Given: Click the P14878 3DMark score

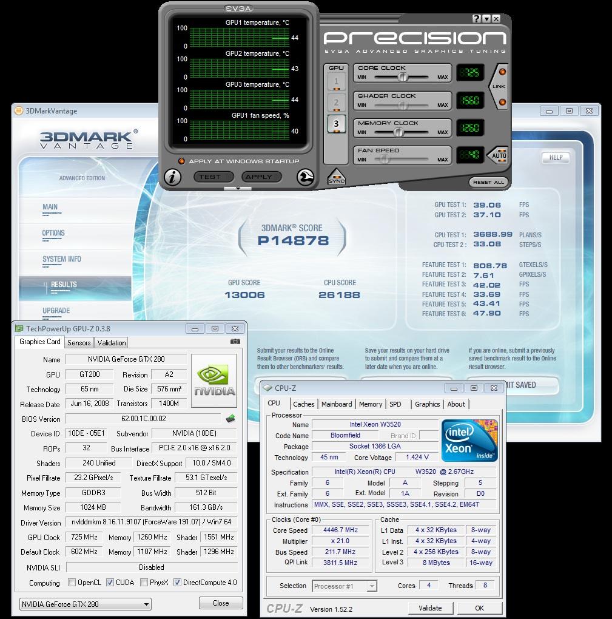Looking at the screenshot, I should (293, 241).
